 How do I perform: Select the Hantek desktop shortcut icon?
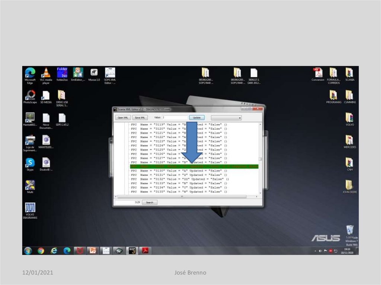point(30,118)
